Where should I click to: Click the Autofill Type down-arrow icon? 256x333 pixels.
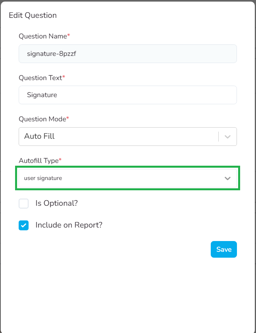click(x=227, y=178)
